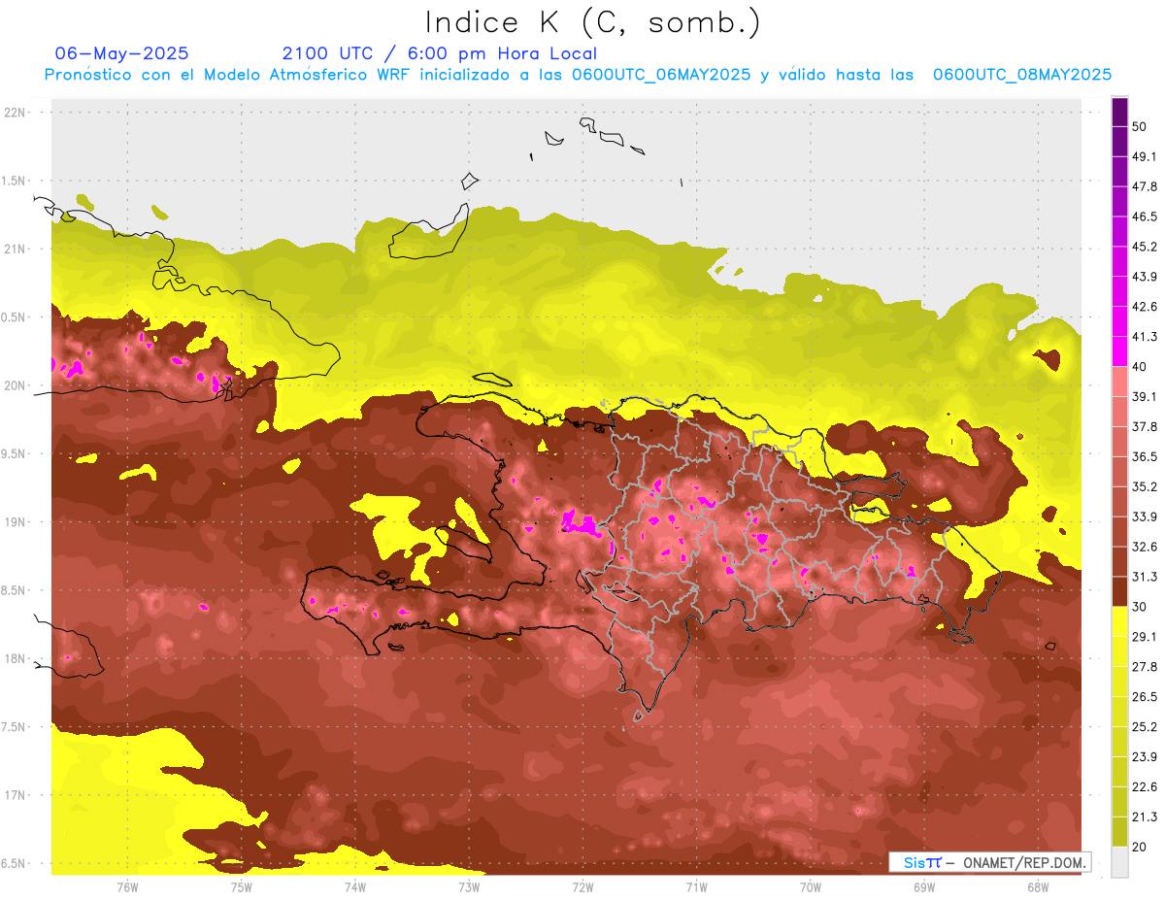This screenshot has height=900, width=1165.
Task: Click longitude axis label '75W'
Action: point(242,886)
